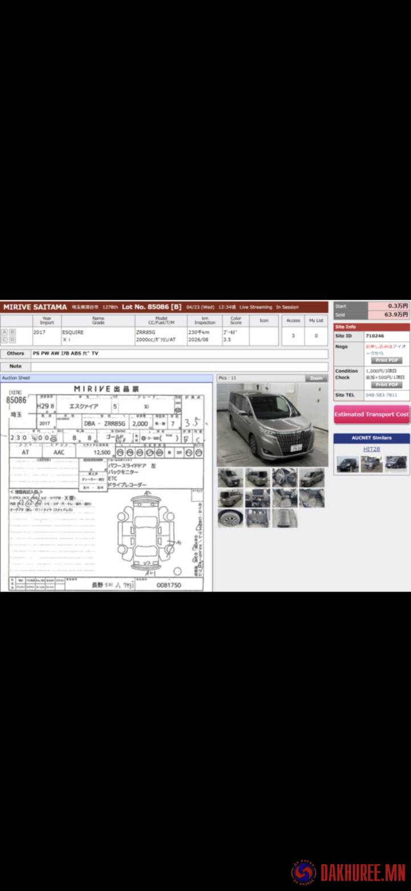Screen dimensions: 411x891
Task: Click the Start price 0.3万円
Action: pyautogui.click(x=398, y=306)
